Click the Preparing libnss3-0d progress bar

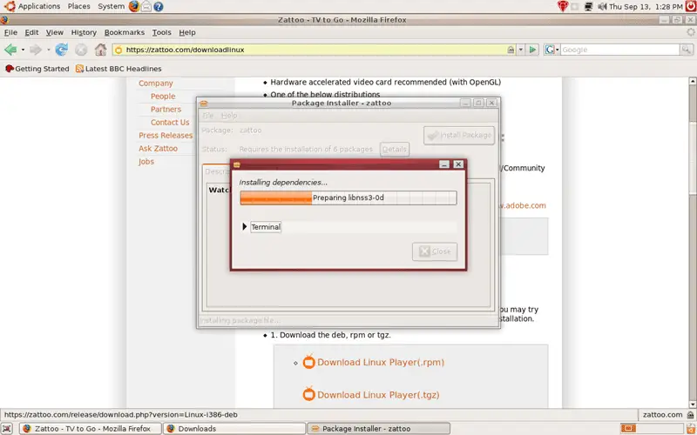[x=348, y=198]
